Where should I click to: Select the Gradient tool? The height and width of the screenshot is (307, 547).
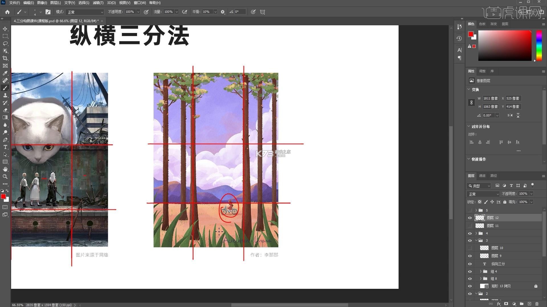5,117
